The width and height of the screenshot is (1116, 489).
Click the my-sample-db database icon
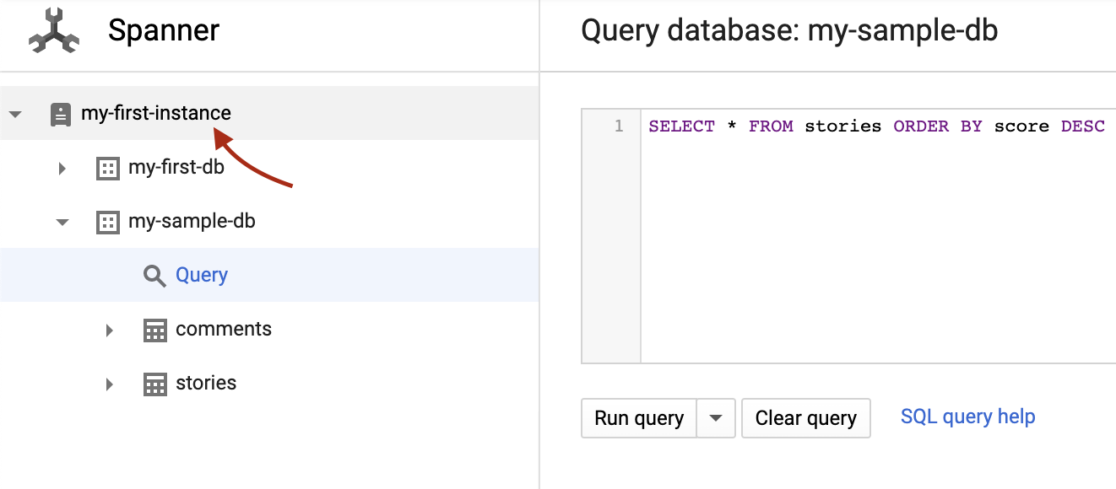107,222
